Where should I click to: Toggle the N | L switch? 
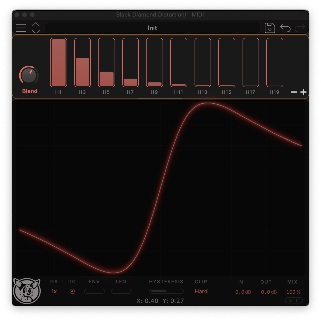[x=294, y=301]
